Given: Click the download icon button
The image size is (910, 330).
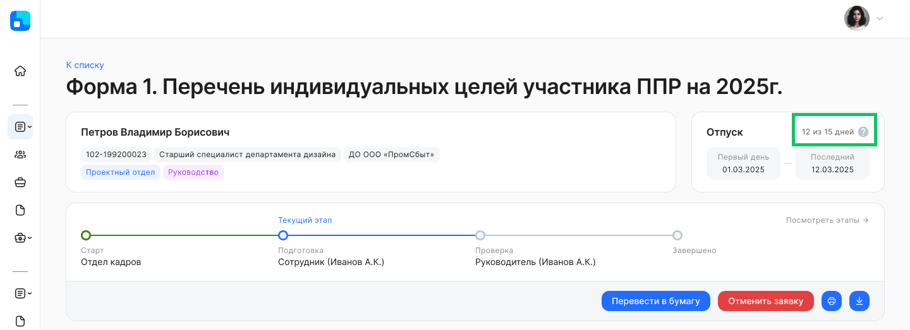Looking at the screenshot, I should click(x=859, y=301).
